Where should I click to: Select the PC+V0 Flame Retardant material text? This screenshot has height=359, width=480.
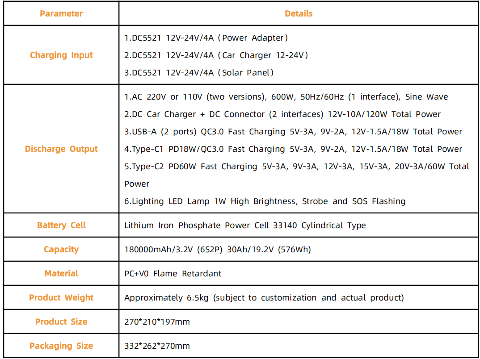click(173, 274)
